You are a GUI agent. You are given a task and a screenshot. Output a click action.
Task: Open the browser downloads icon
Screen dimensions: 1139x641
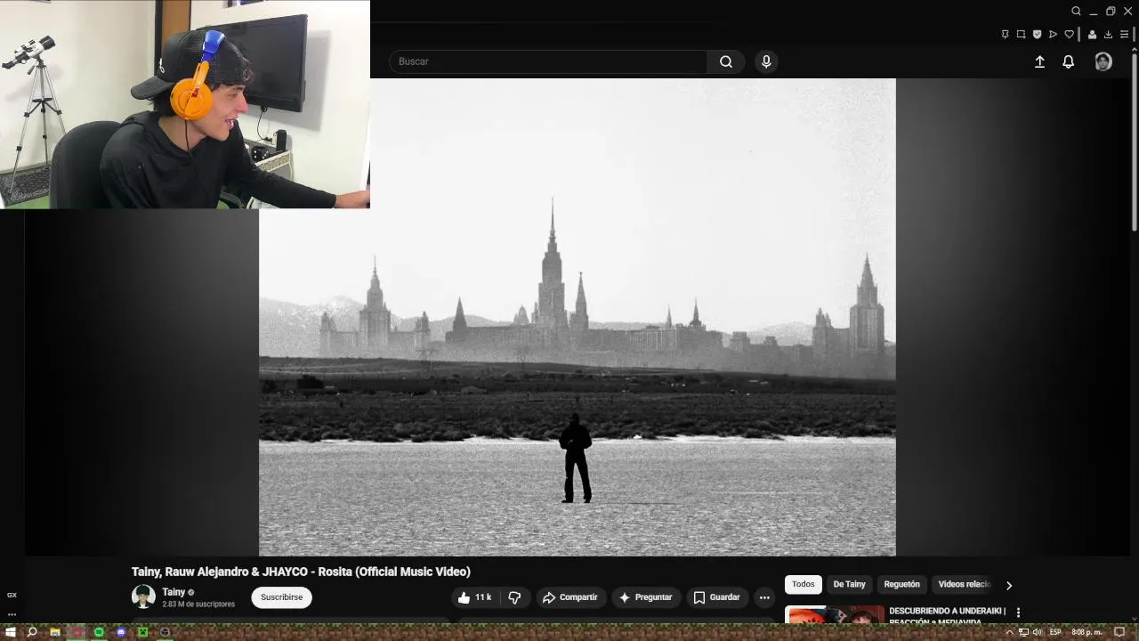pyautogui.click(x=1109, y=35)
